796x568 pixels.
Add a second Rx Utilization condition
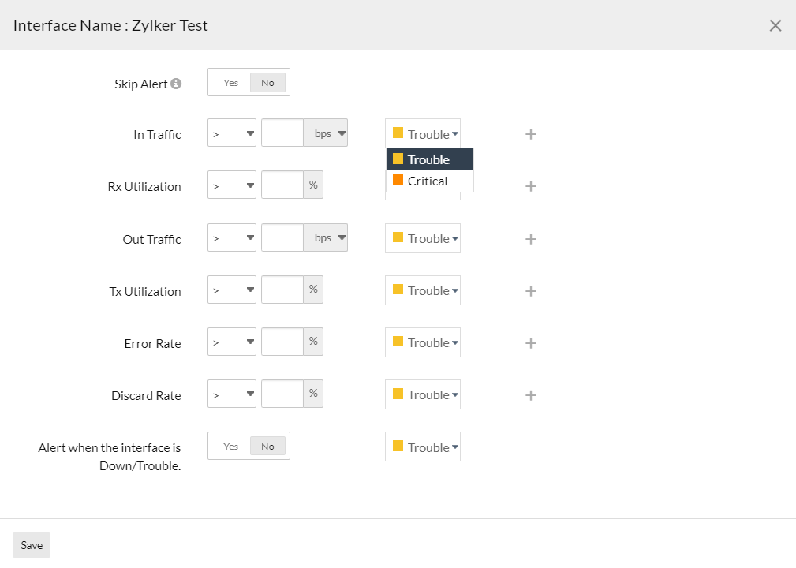530,186
